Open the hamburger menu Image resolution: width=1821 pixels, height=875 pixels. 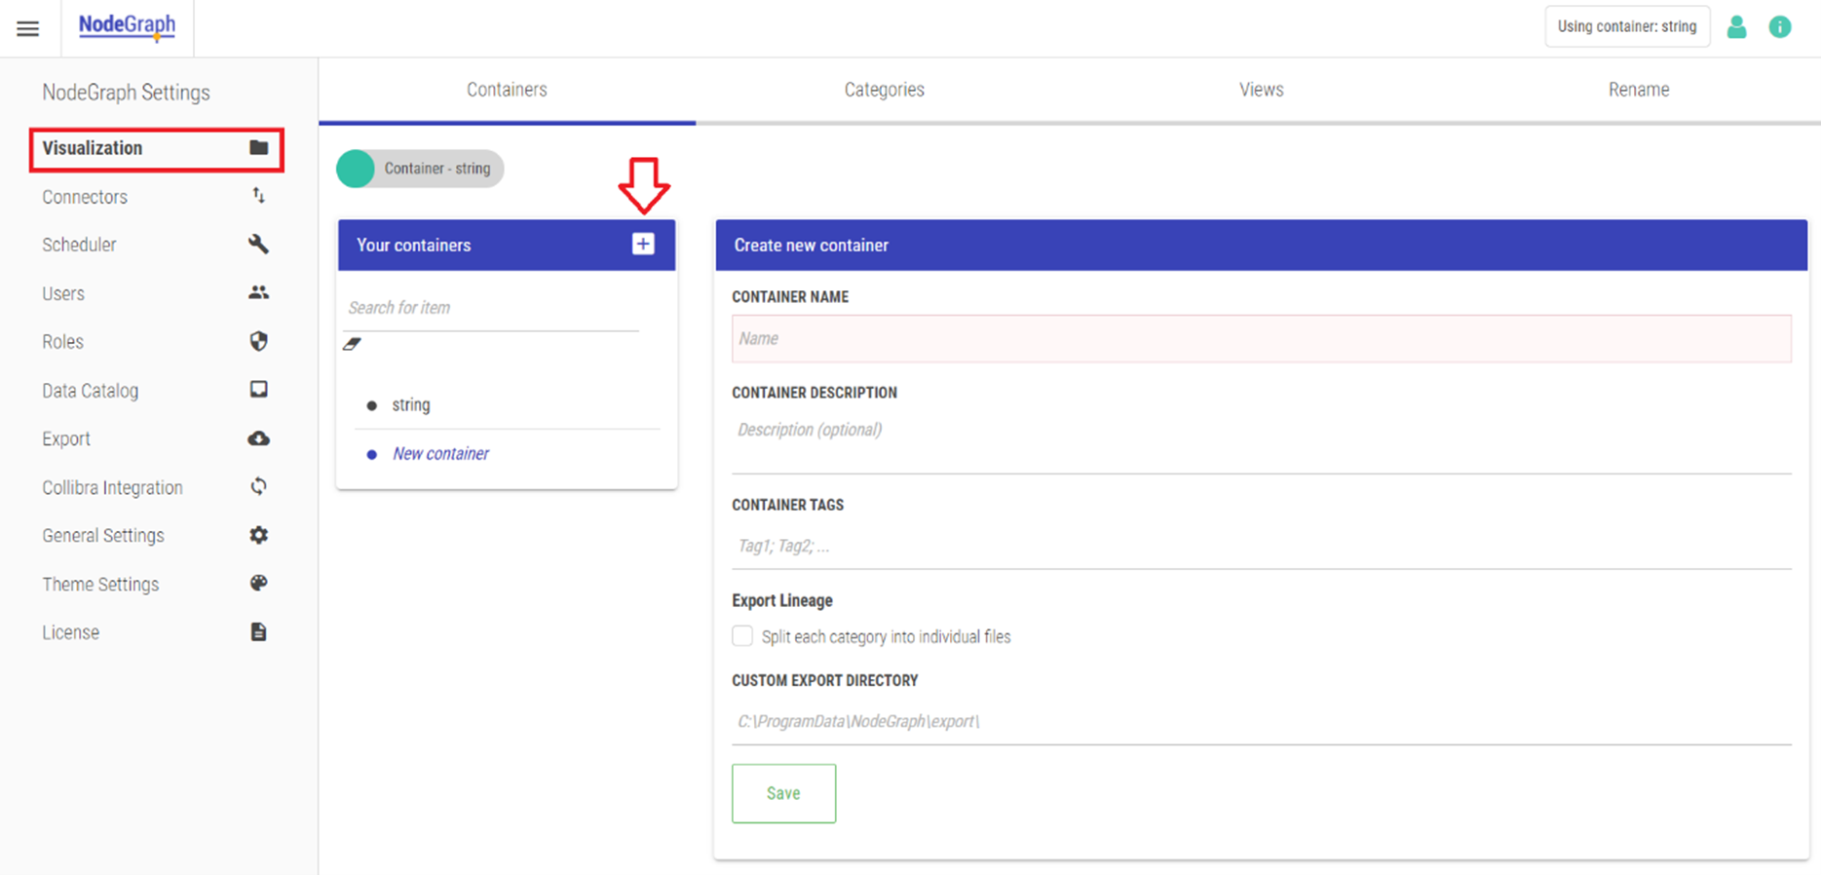click(28, 28)
